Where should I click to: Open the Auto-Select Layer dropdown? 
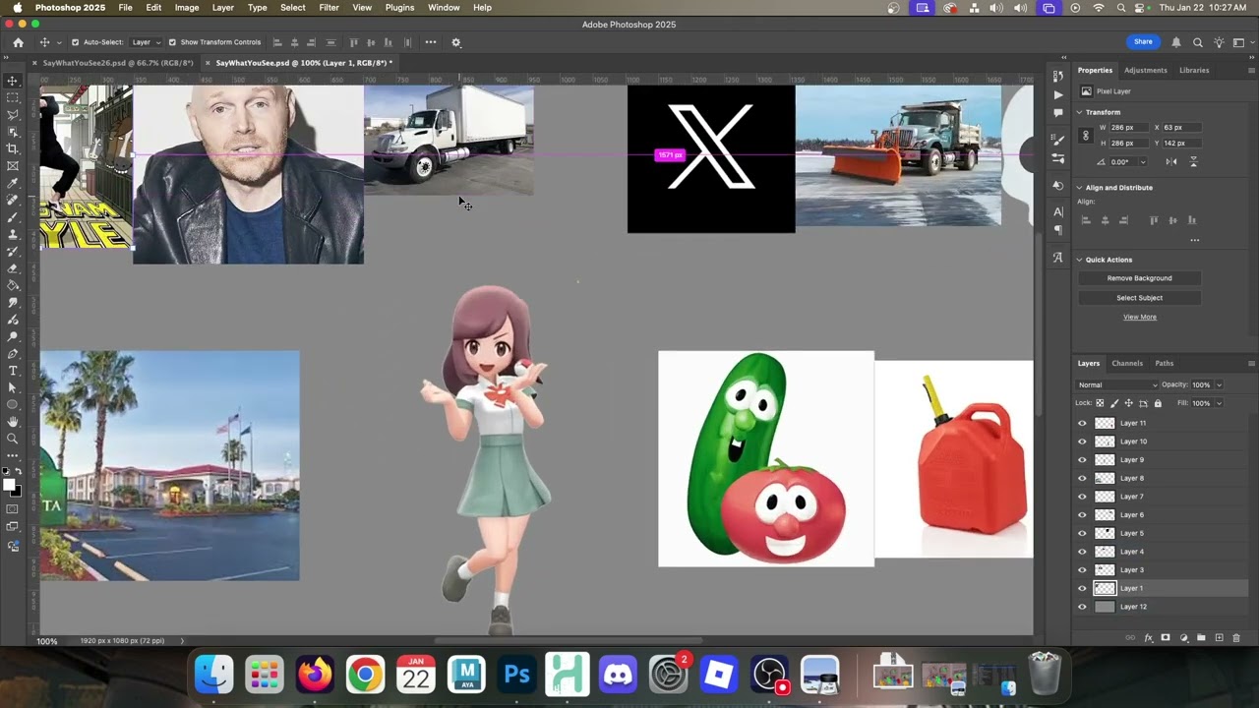146,42
